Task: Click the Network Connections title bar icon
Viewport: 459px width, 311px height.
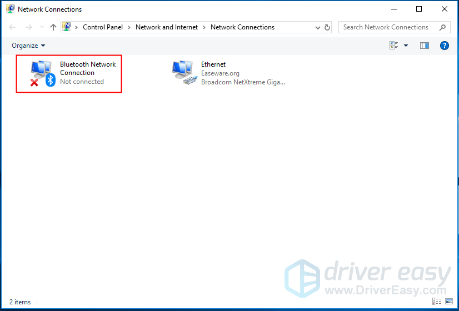Action: pos(9,9)
